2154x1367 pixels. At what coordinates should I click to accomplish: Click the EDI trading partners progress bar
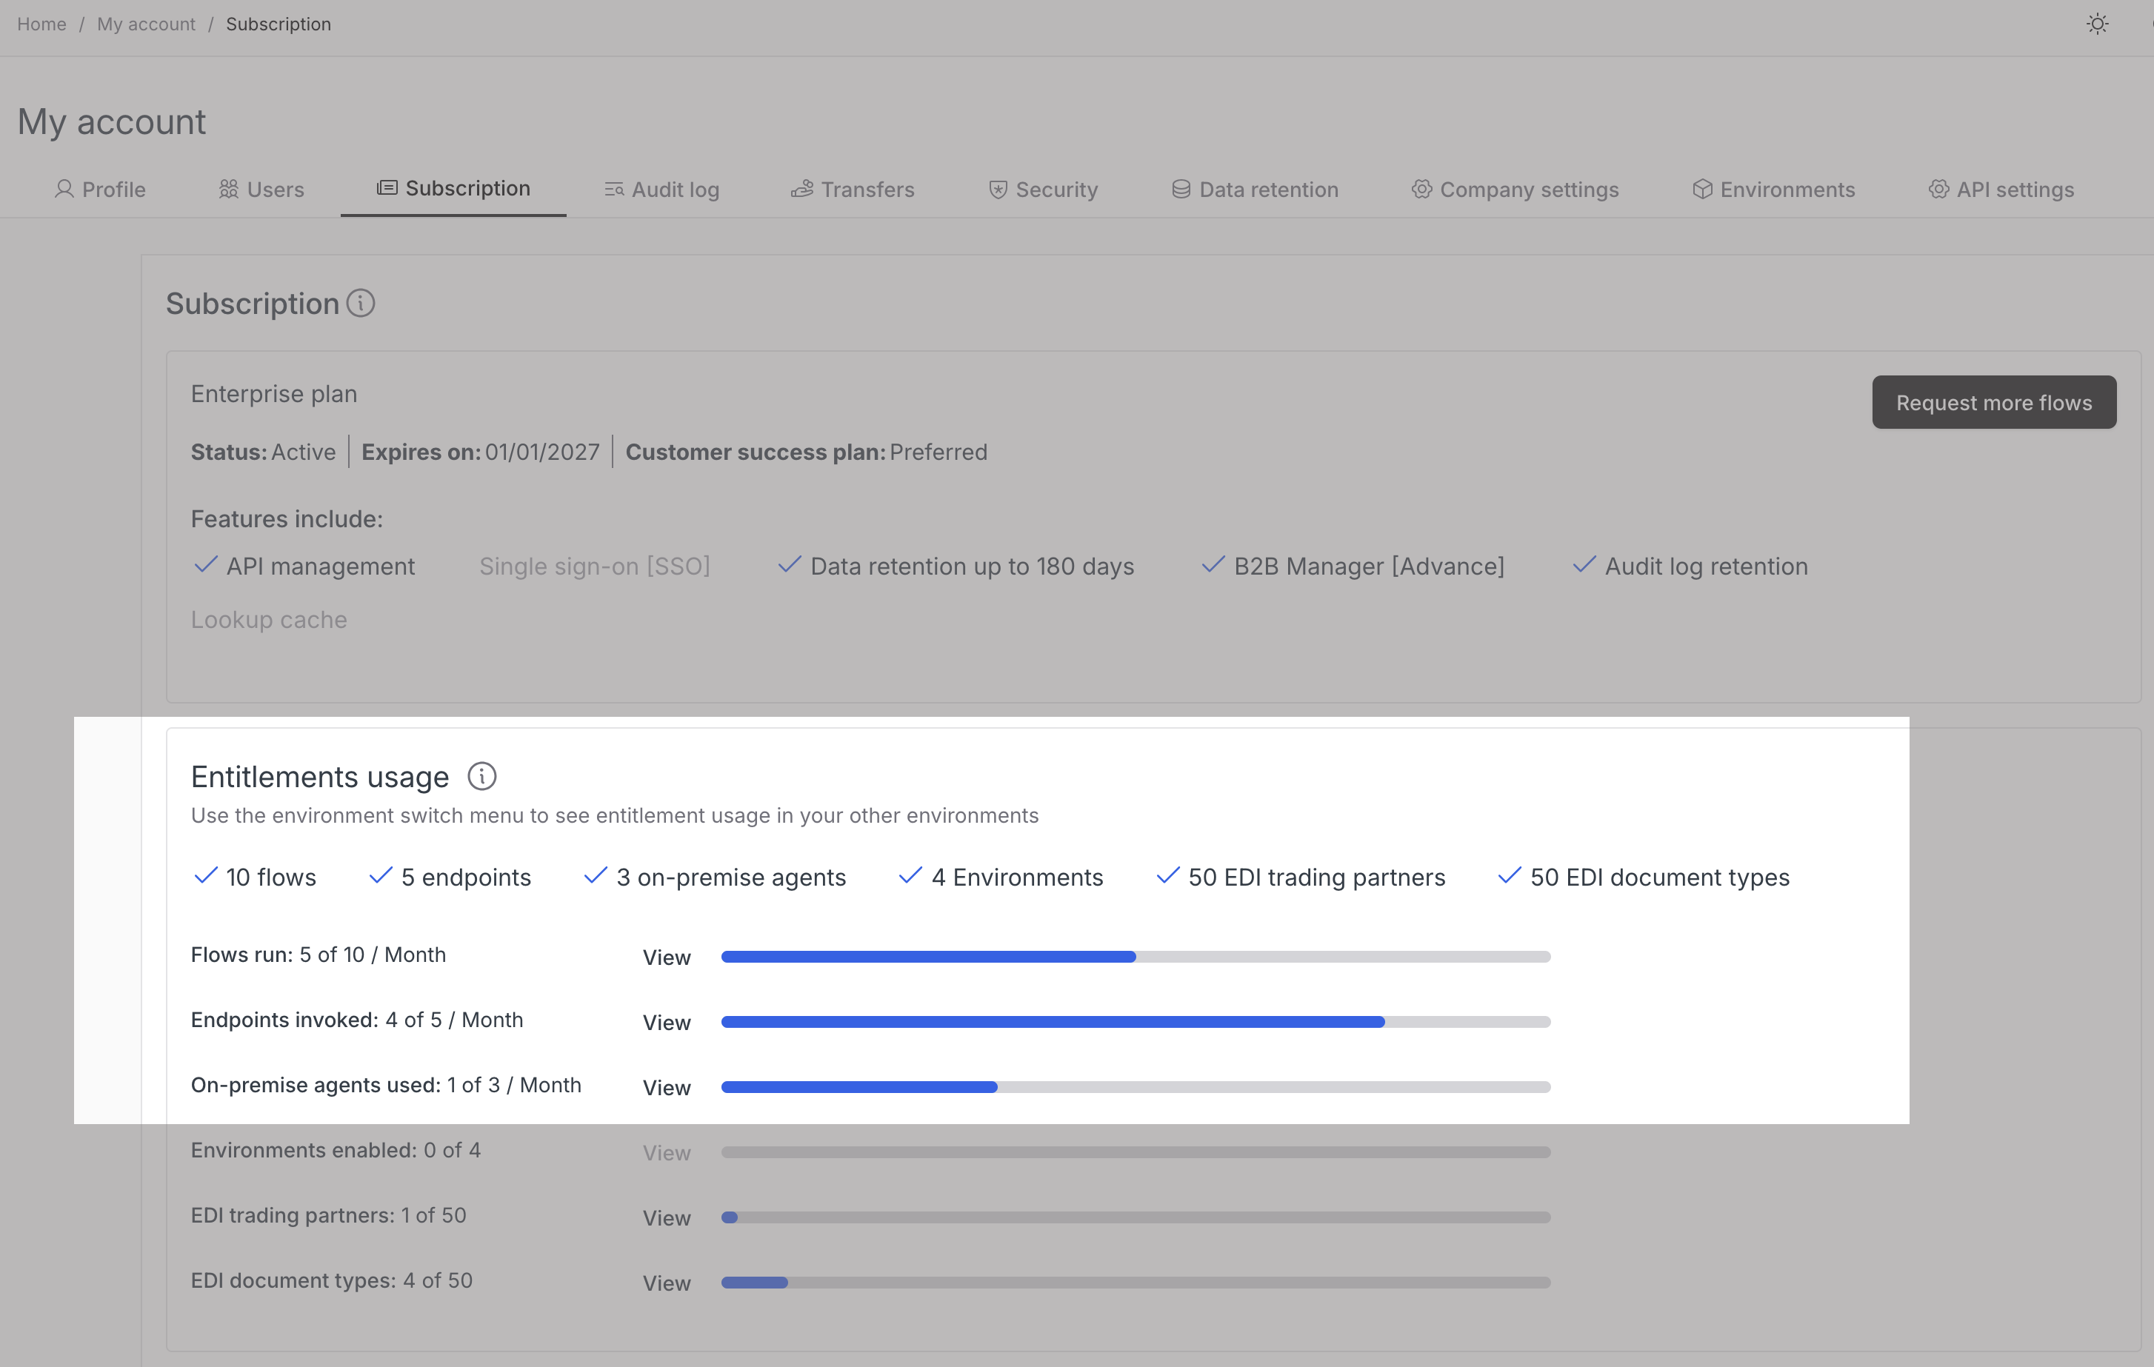(x=1135, y=1217)
